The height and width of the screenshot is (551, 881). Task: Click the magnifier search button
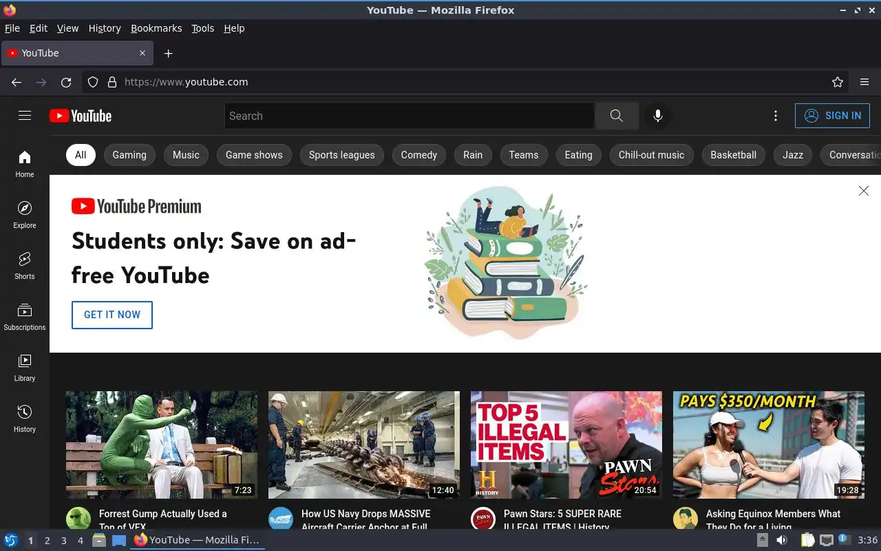(x=617, y=116)
